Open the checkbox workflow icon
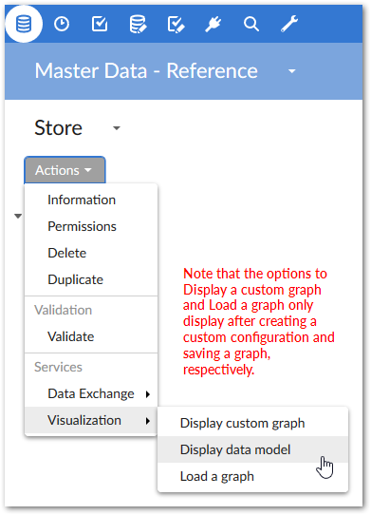The image size is (371, 515). 100,24
